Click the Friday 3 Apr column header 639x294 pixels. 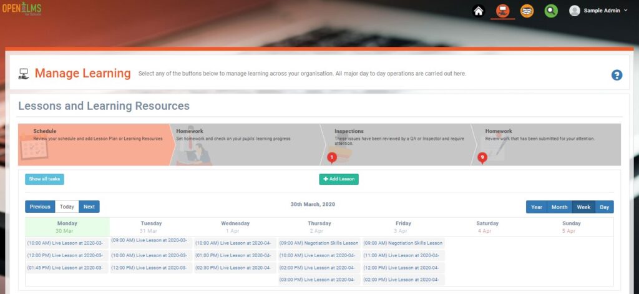(x=404, y=227)
